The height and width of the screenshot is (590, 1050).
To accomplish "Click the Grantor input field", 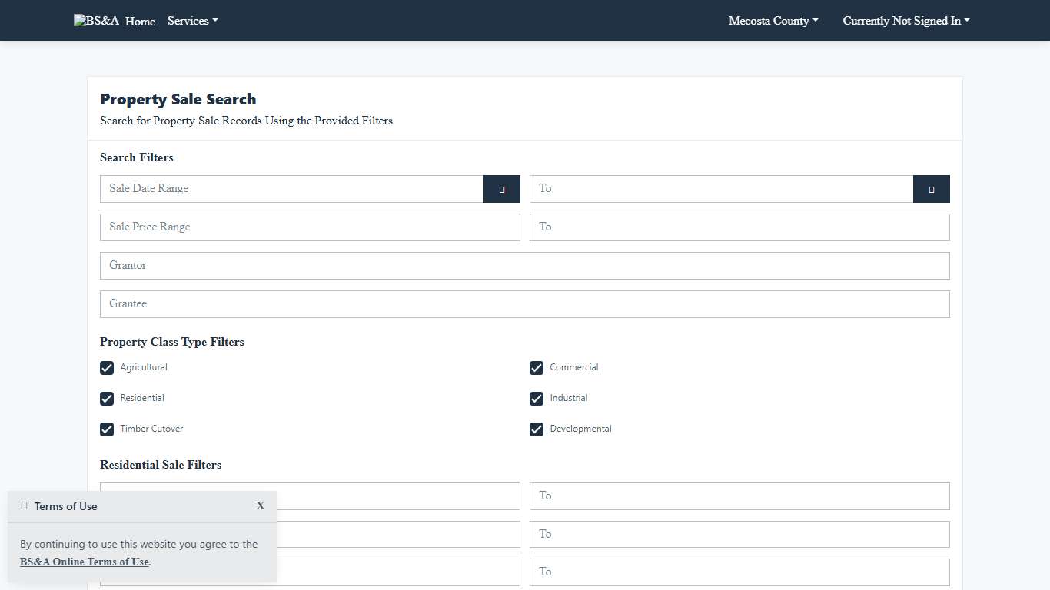I will tap(524, 266).
